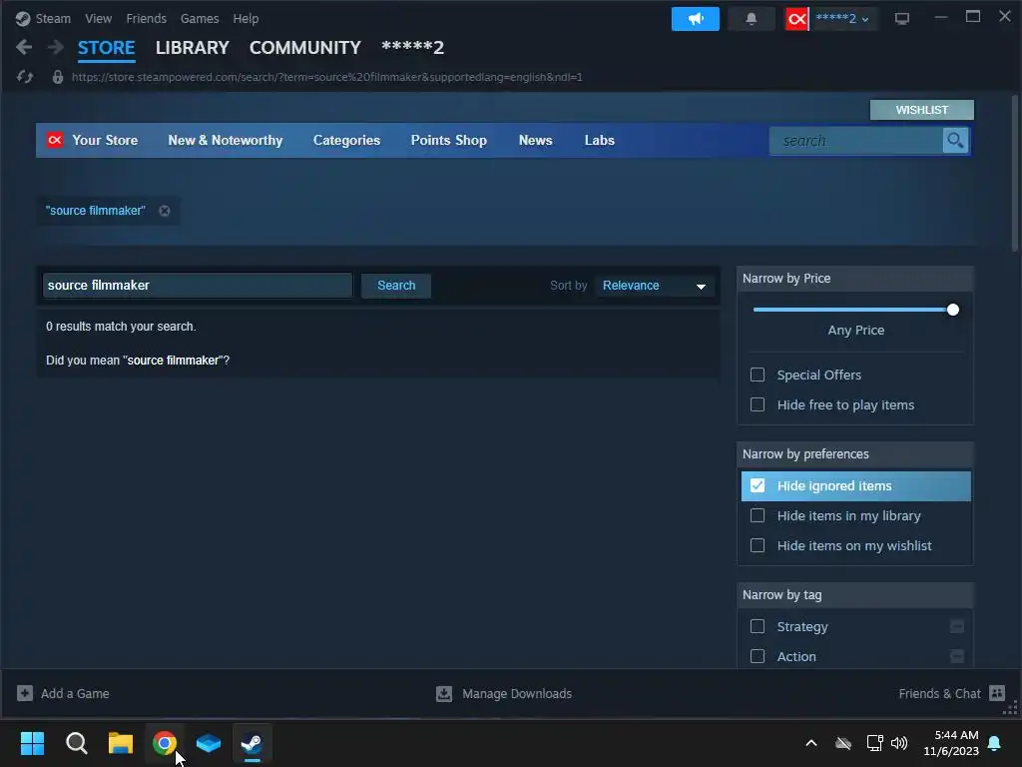Image resolution: width=1022 pixels, height=767 pixels.
Task: Uncheck Hide ignored items
Action: 758,486
